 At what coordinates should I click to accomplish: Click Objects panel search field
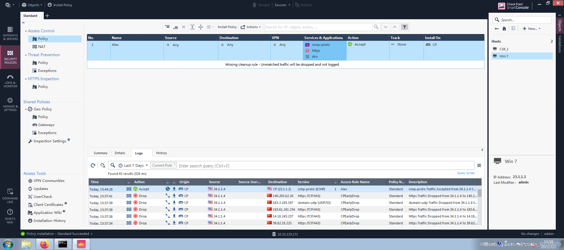coord(522,20)
